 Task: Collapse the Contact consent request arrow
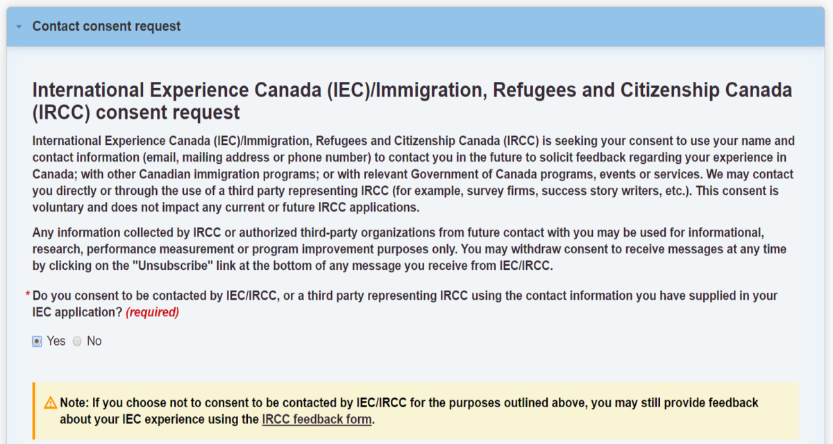pos(19,27)
